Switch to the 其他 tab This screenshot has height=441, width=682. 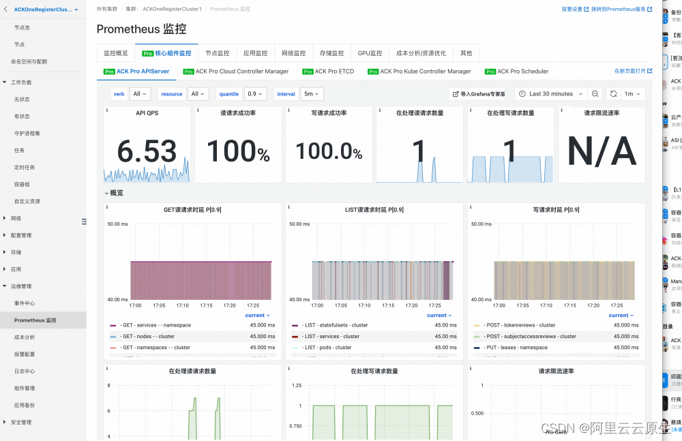point(466,53)
